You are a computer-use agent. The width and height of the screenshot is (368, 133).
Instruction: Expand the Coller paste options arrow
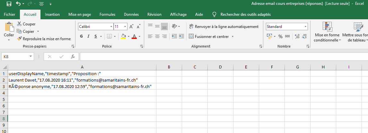tap(9, 40)
